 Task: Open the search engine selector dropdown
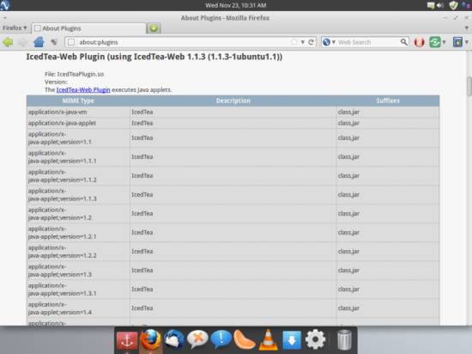point(329,42)
